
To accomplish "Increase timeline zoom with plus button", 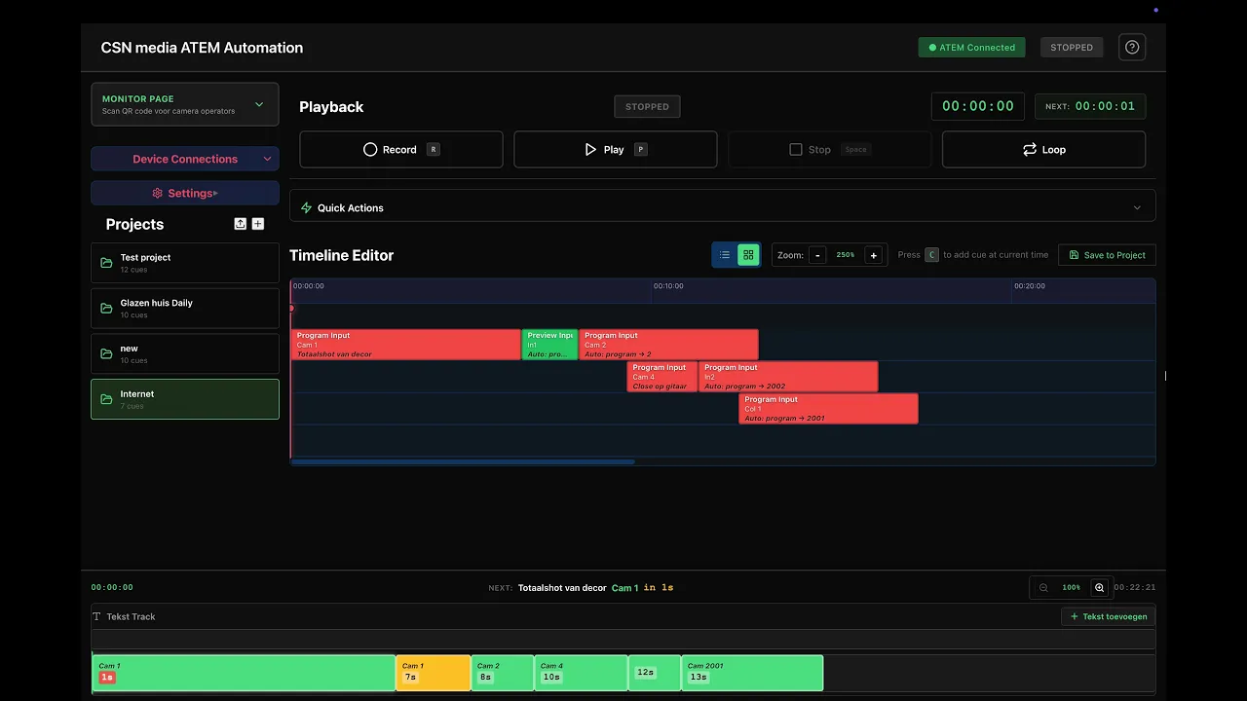I will [x=874, y=255].
